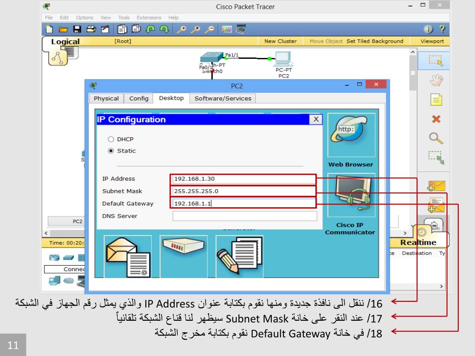Viewport: 475px width, 356px height.
Task: Open the Edit menu
Action: pyautogui.click(x=64, y=18)
